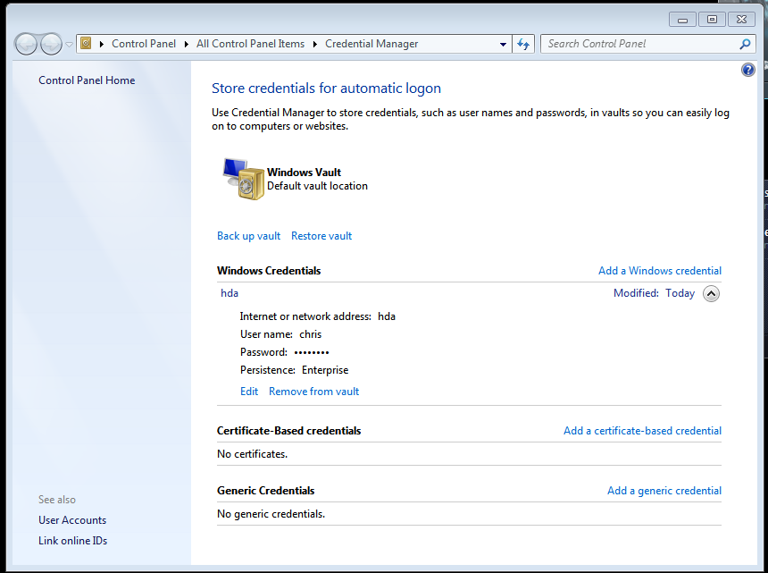Collapse the hda credential details chevron
This screenshot has width=768, height=573.
[711, 293]
